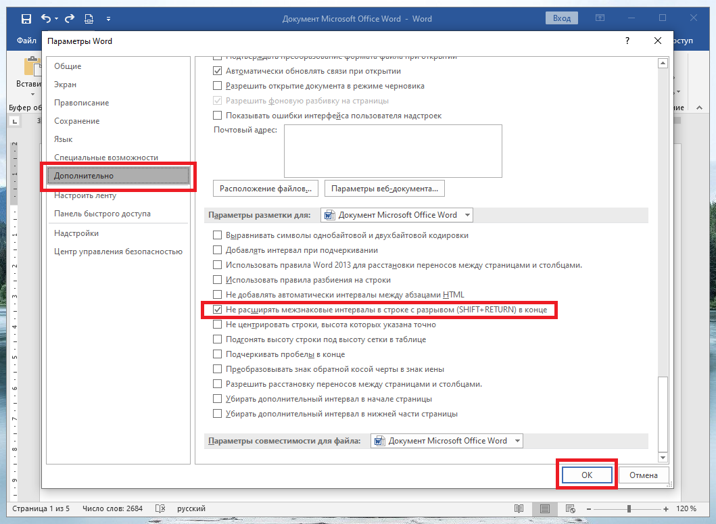This screenshot has height=524, width=716.
Task: Click Страница 1 из 5 status
Action: click(x=41, y=508)
